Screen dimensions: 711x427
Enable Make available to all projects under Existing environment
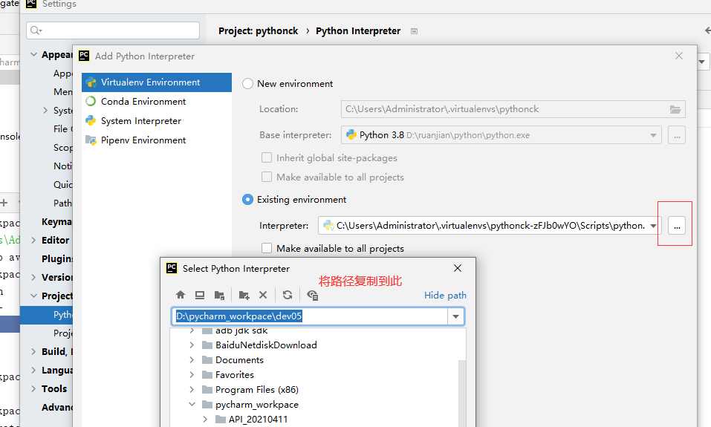(x=267, y=248)
